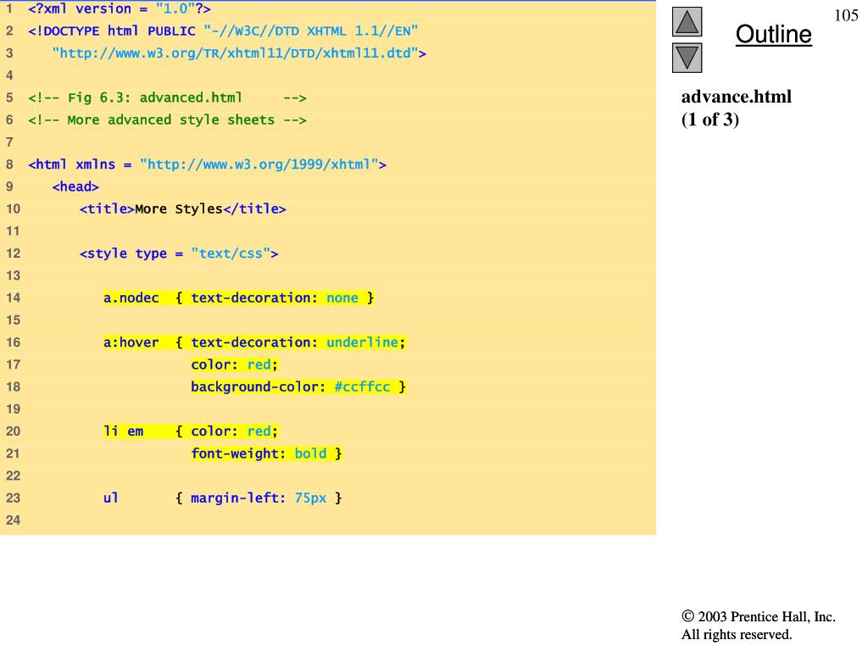Select the advance.html heading text
Viewport: 868px width, 651px height.
[x=737, y=97]
